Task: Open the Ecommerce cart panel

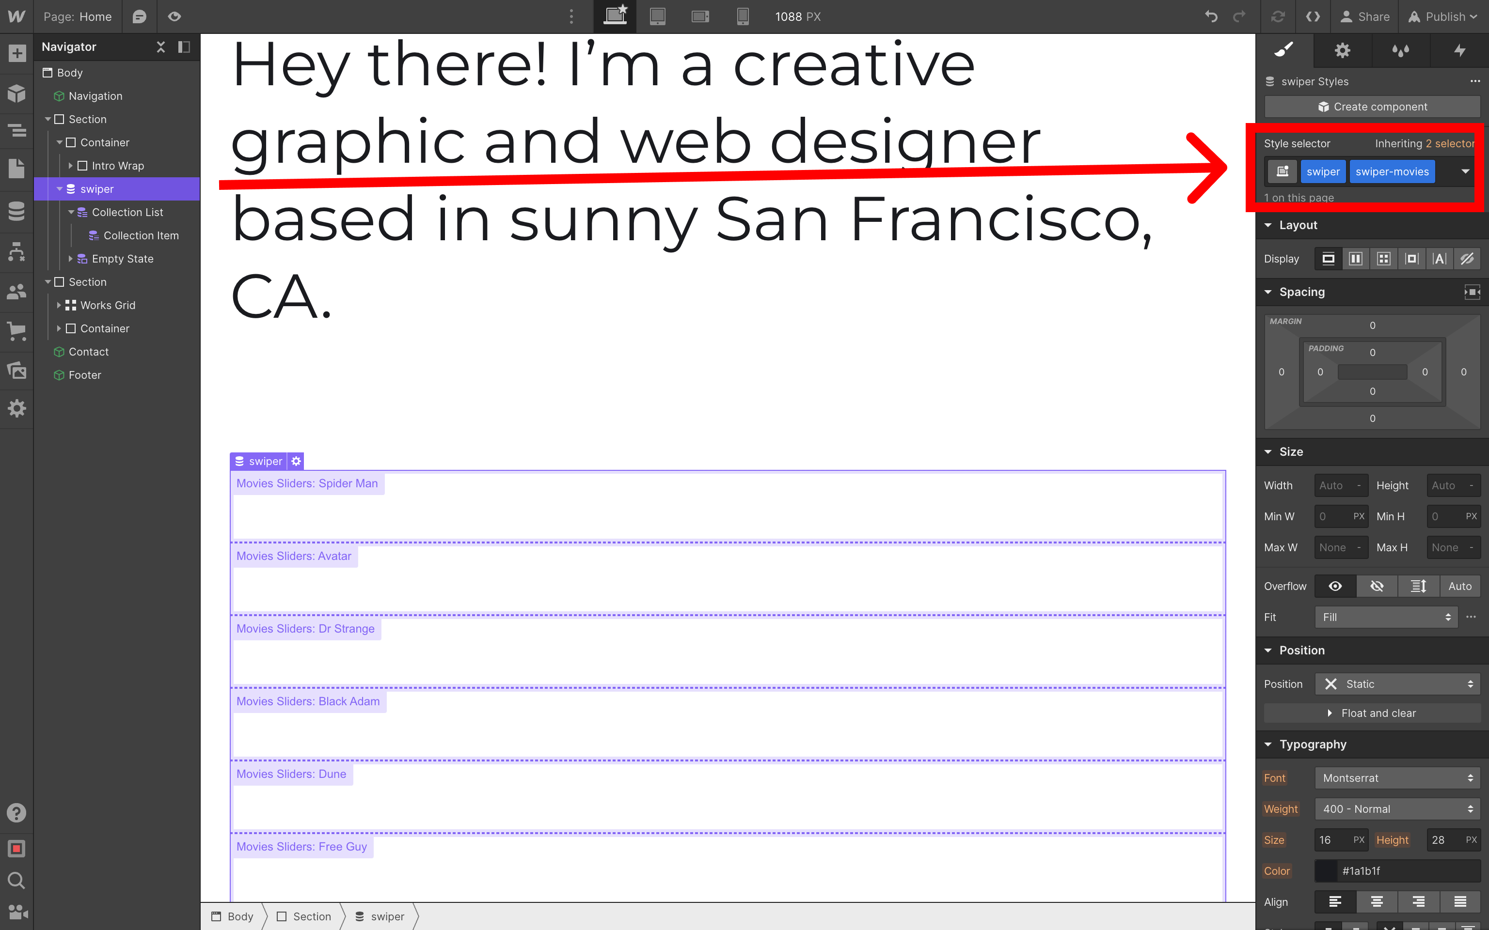Action: [x=16, y=331]
